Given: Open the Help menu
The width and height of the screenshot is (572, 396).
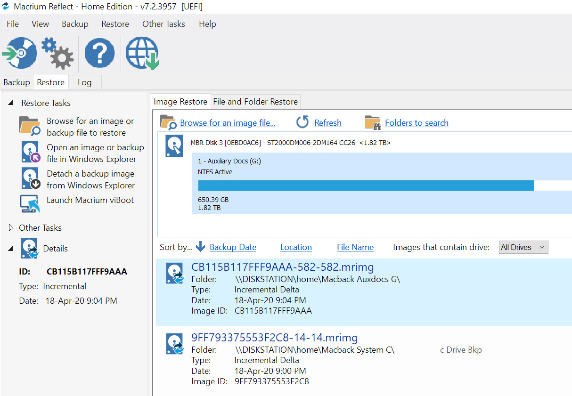Looking at the screenshot, I should [x=207, y=24].
